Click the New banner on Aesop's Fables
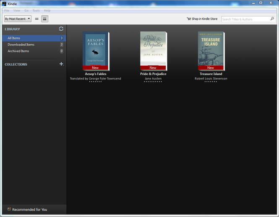The image size is (279, 217). click(x=95, y=68)
